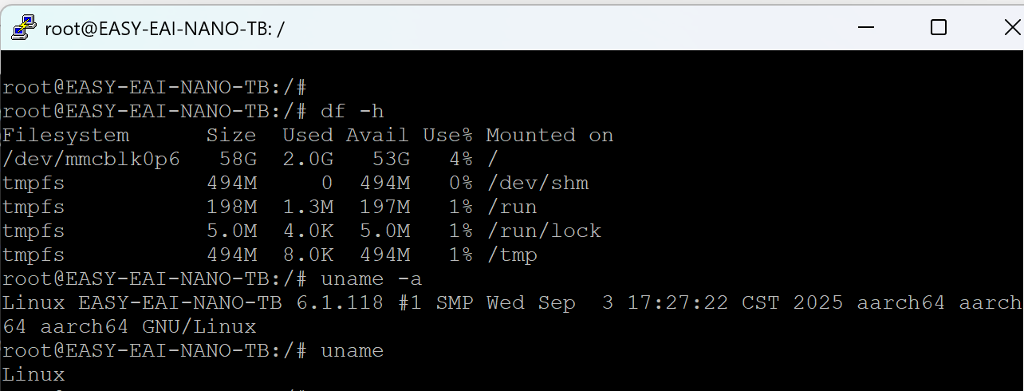1024x391 pixels.
Task: Click the /tmp mount point
Action: [511, 255]
